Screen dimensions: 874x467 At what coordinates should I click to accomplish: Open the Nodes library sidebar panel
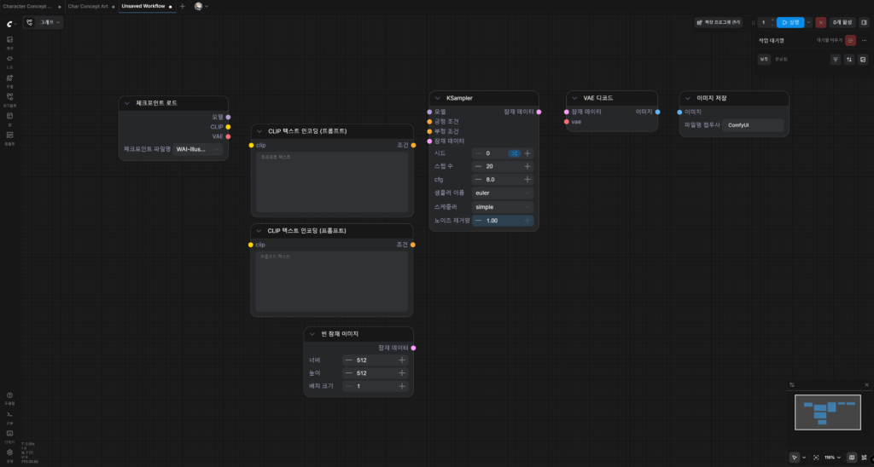(x=9, y=61)
